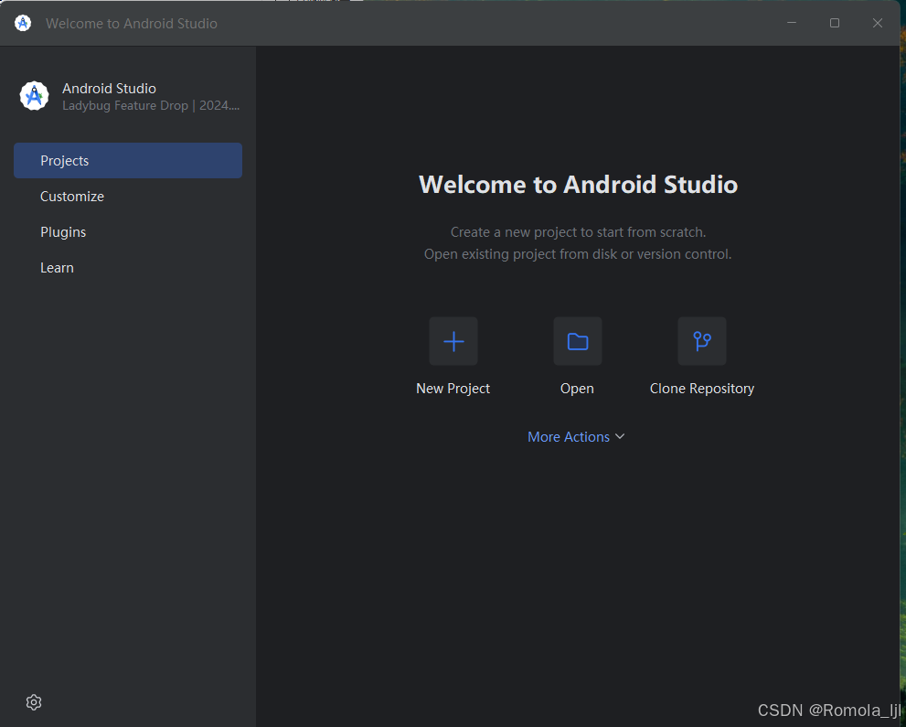Click the Welcome to Android Studio heading
This screenshot has width=906, height=727.
click(578, 185)
